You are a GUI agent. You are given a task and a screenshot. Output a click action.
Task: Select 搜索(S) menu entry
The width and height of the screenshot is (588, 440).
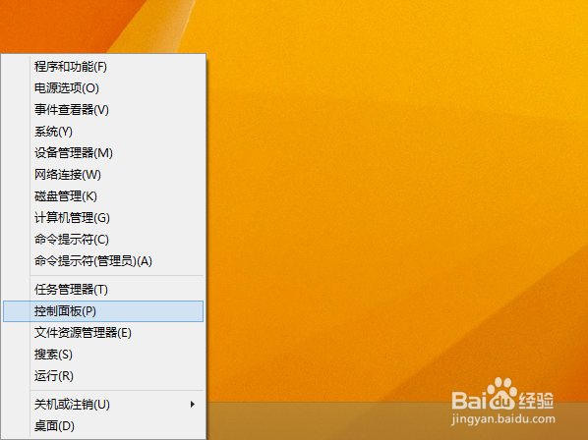coord(103,355)
